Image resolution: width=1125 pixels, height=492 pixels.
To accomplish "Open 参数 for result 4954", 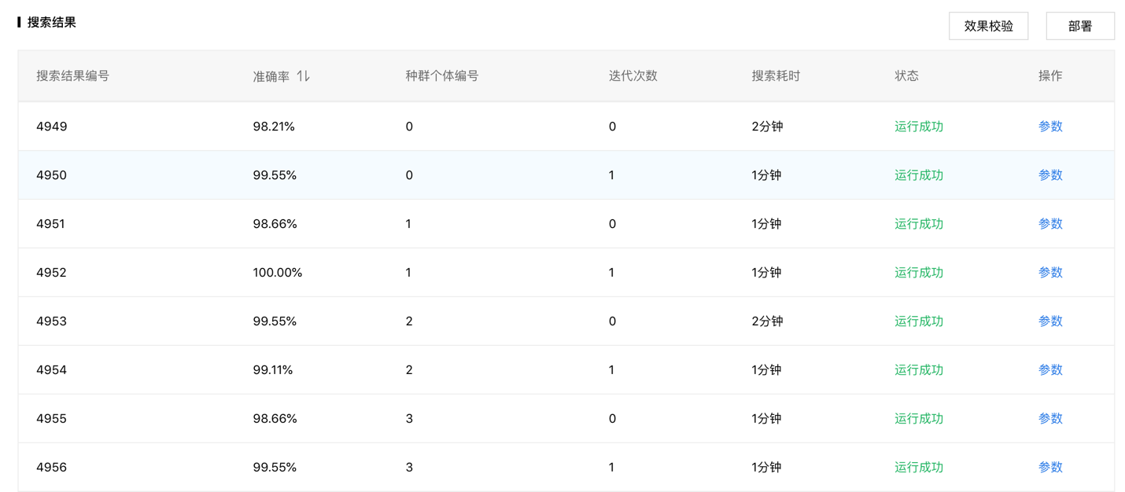I will pos(1050,370).
